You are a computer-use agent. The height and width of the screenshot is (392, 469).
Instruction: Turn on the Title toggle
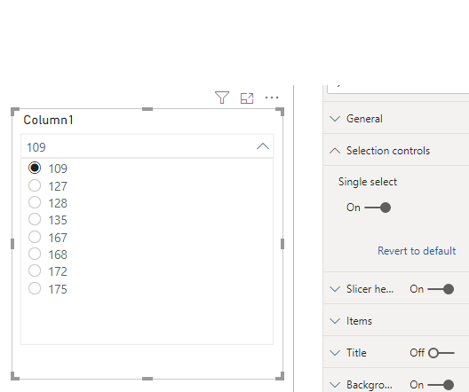441,353
